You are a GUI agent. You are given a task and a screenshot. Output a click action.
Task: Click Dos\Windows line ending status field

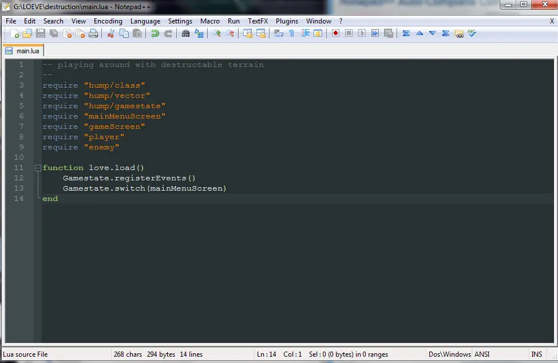click(x=449, y=354)
